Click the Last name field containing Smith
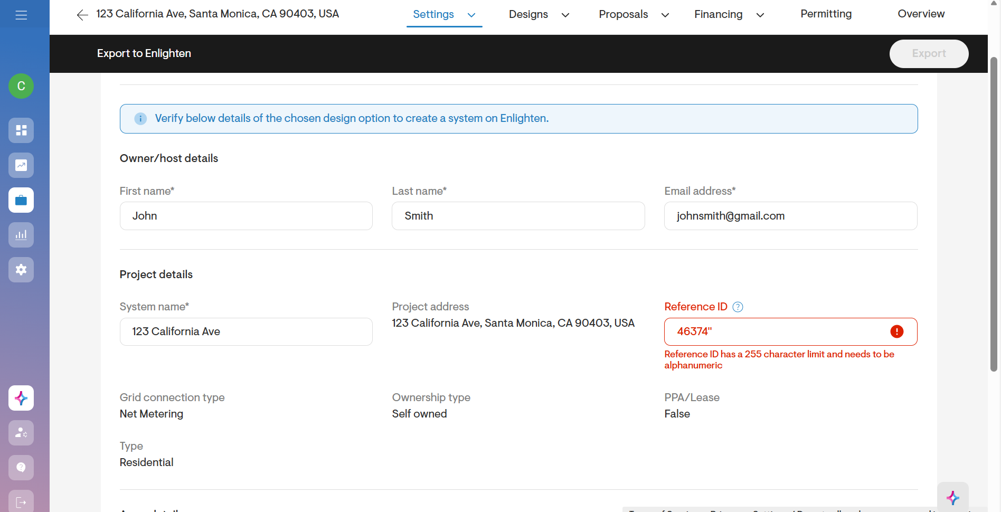Screen dimensions: 1001x512 coord(518,216)
